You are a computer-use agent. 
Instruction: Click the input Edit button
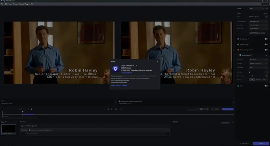click(x=266, y=17)
